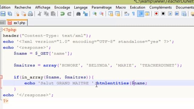Click 'HONORE' in the array
The width and height of the screenshot is (194, 109).
(x=70, y=65)
